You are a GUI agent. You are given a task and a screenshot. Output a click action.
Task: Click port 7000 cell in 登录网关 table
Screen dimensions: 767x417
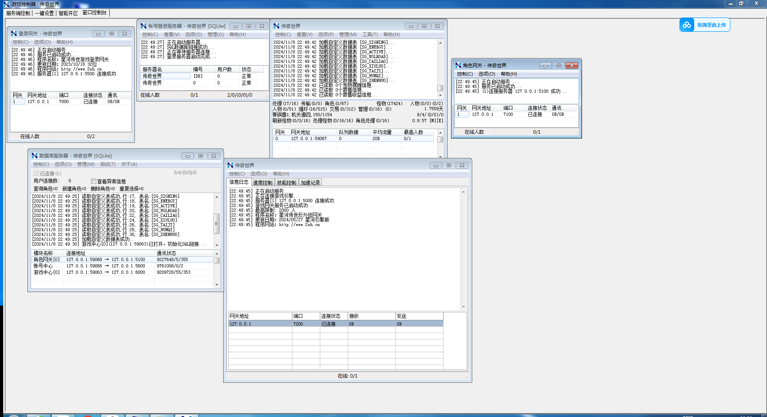[64, 102]
